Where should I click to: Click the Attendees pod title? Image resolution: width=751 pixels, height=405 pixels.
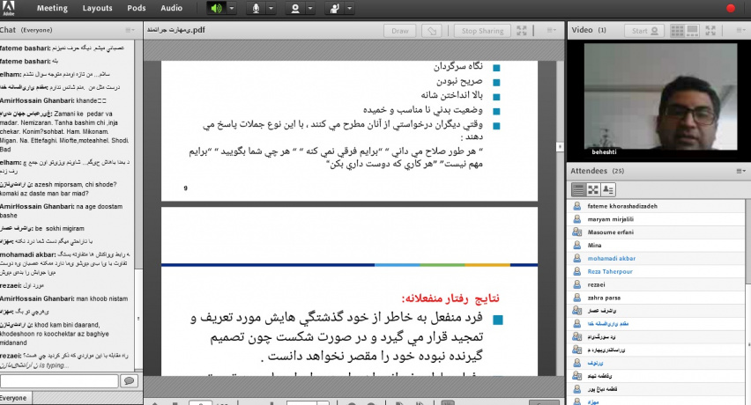coord(589,171)
